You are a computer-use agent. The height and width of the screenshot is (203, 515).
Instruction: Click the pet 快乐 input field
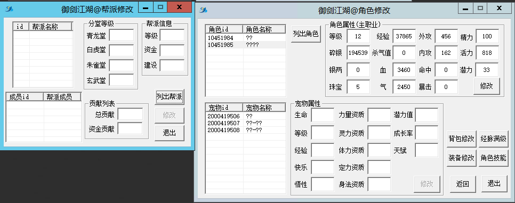pos(323,167)
